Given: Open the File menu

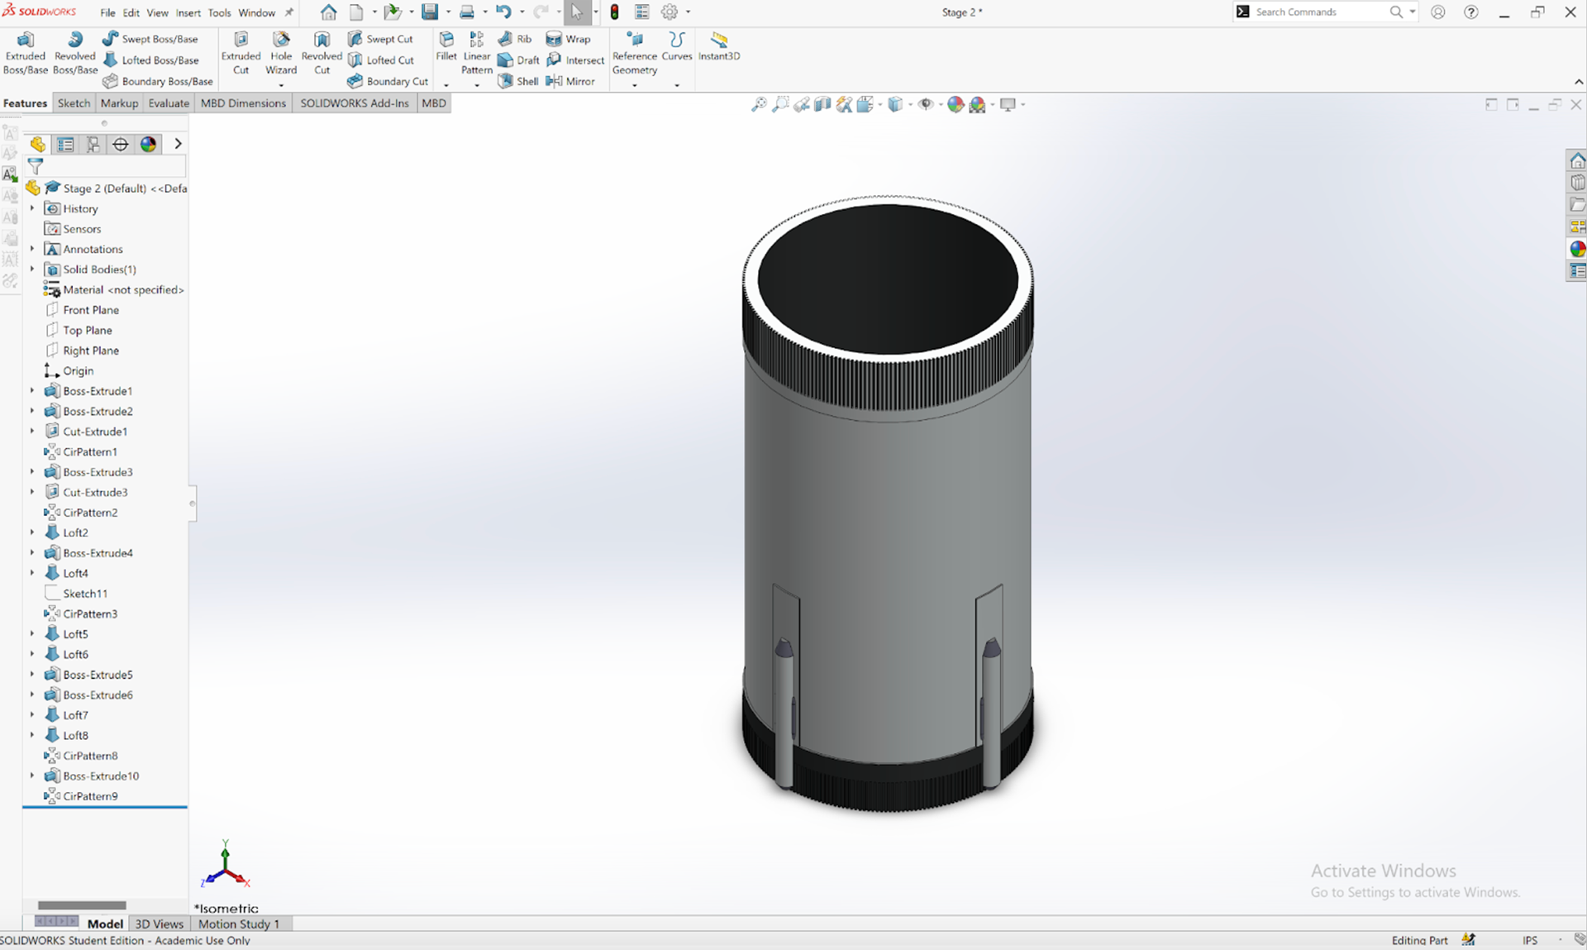Looking at the screenshot, I should coord(107,12).
